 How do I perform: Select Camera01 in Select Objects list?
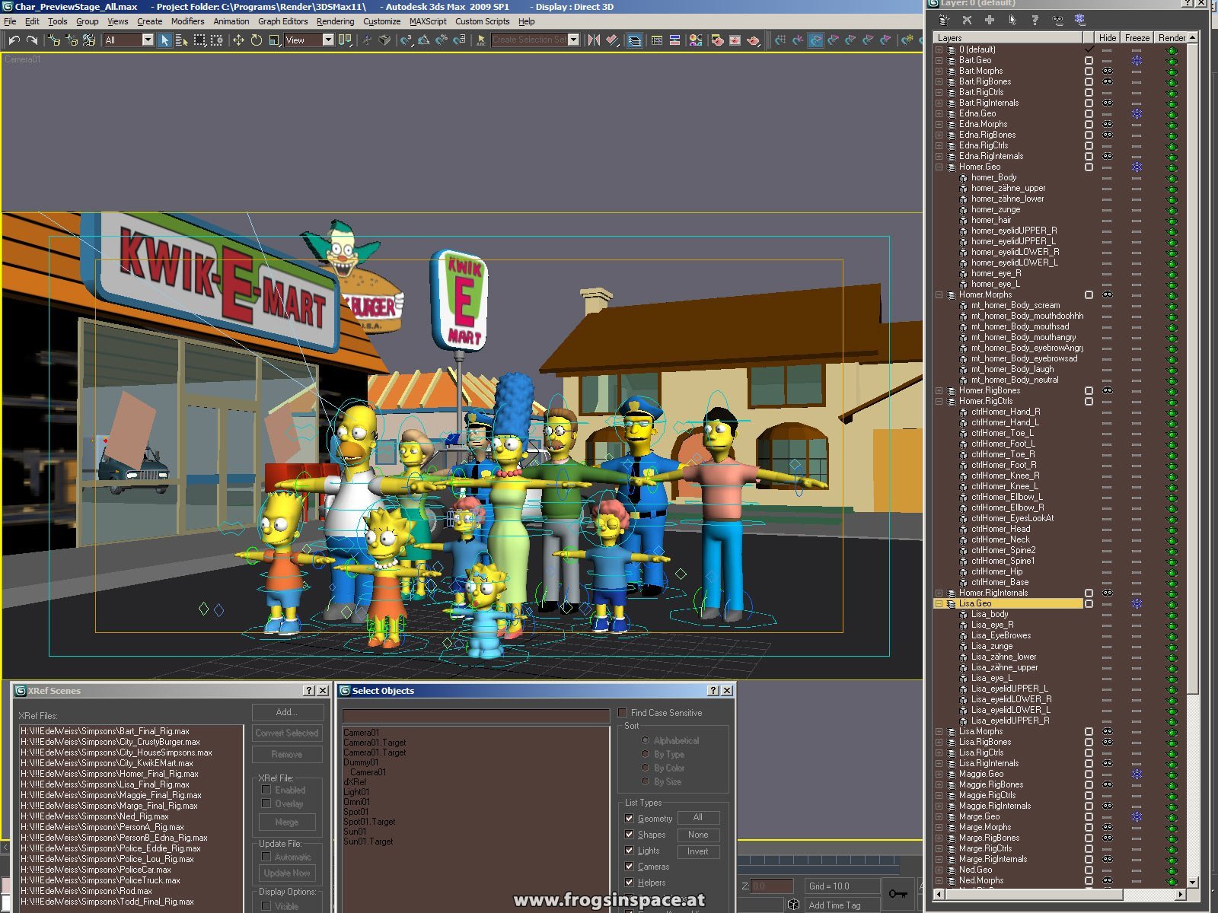[361, 733]
